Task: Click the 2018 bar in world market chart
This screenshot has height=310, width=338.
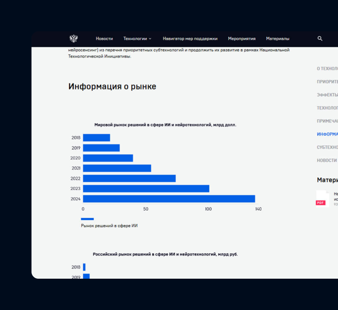Action: pyautogui.click(x=96, y=138)
